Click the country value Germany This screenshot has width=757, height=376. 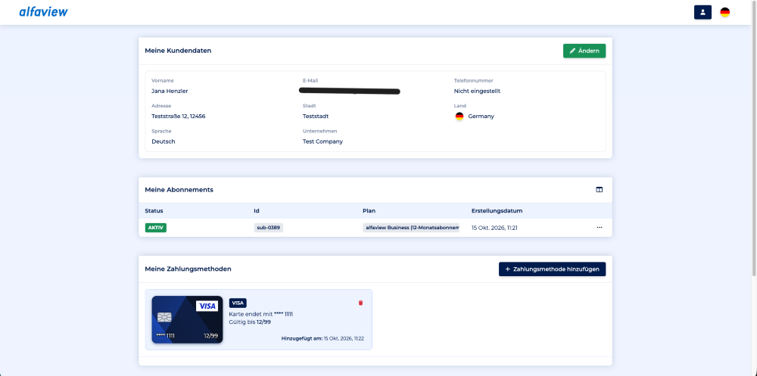(x=481, y=117)
